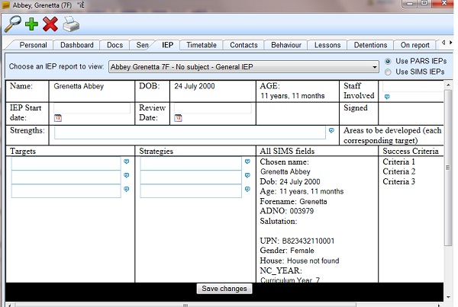Open the Behaviour tab

[286, 45]
